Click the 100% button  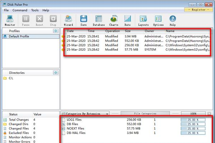193,113
